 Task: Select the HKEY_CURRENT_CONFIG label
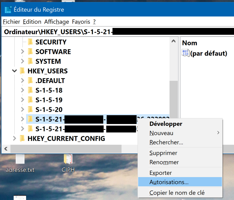pyautogui.click(x=66, y=139)
